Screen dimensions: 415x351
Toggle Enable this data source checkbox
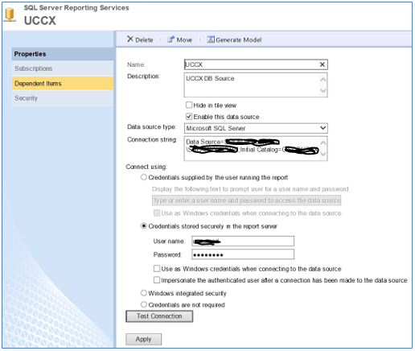tap(189, 117)
